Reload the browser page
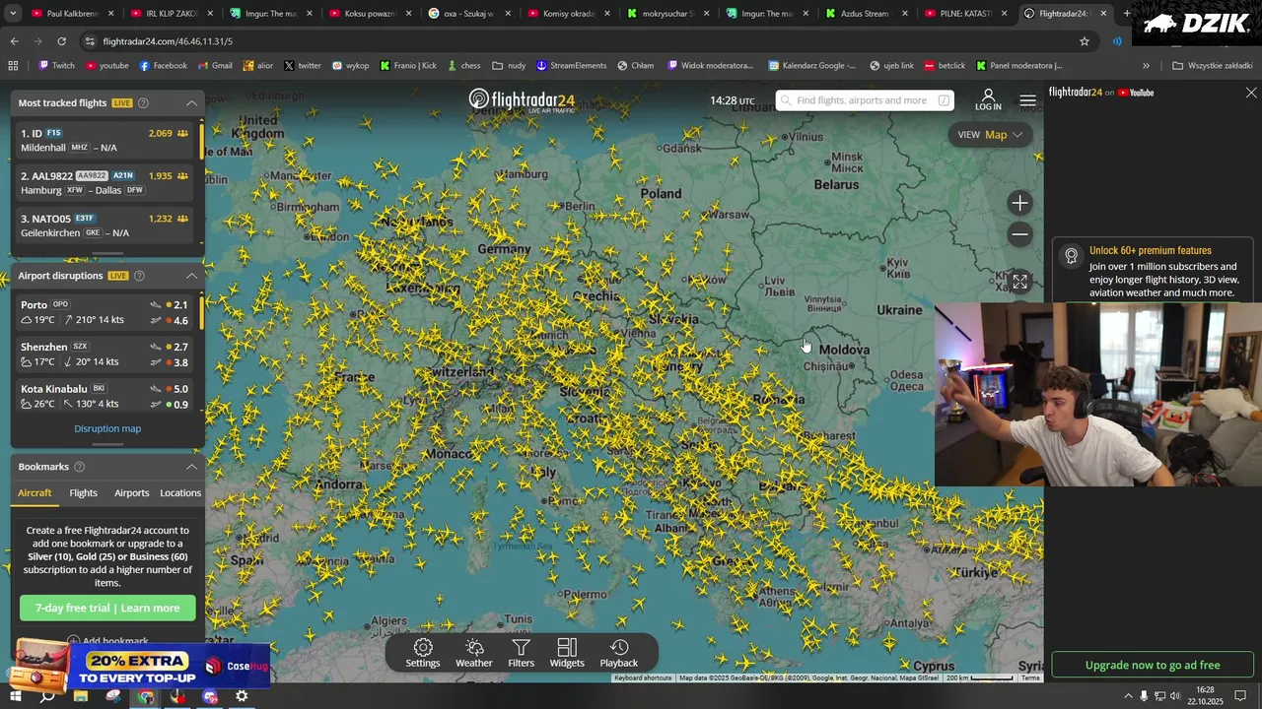This screenshot has width=1262, height=709. pyautogui.click(x=61, y=41)
